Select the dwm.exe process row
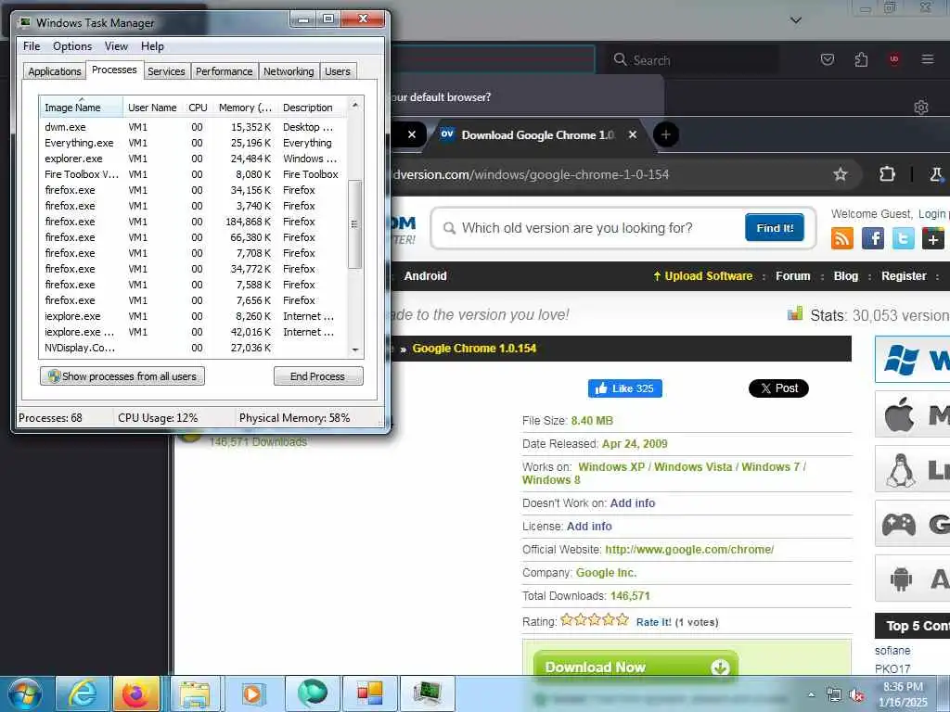The width and height of the screenshot is (950, 712). click(194, 127)
